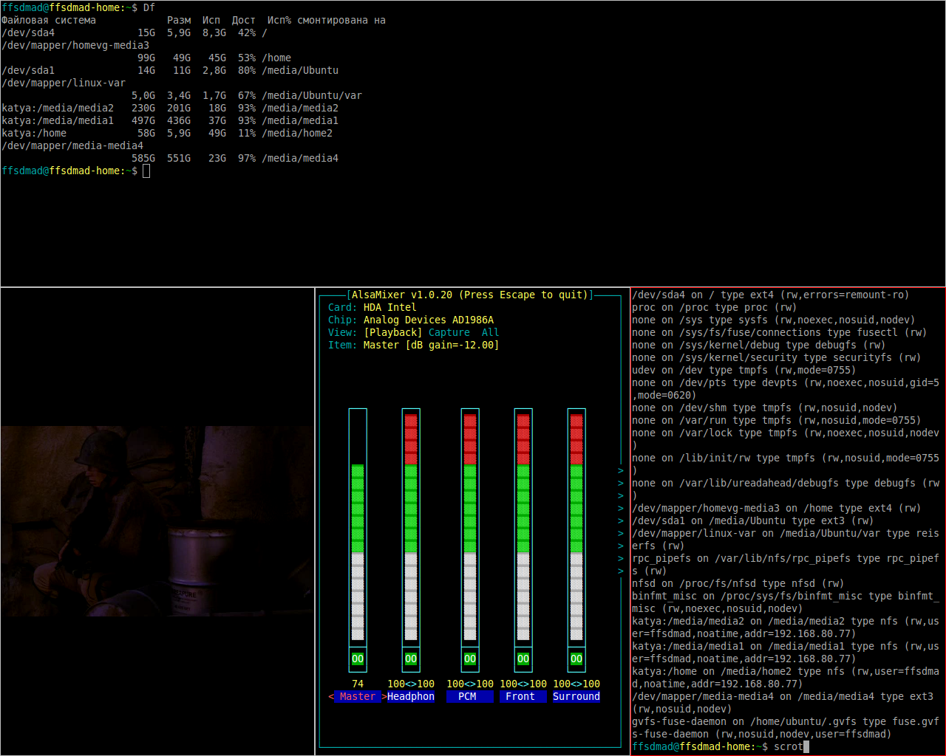Select the PCM channel label
Viewport: 946px width, 756px height.
click(468, 696)
